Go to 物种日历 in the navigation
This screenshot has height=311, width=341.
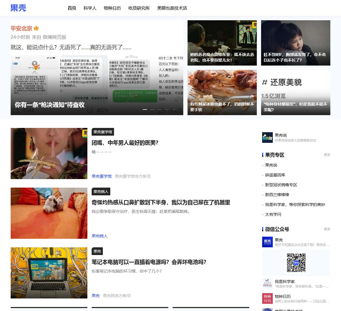pyautogui.click(x=112, y=8)
